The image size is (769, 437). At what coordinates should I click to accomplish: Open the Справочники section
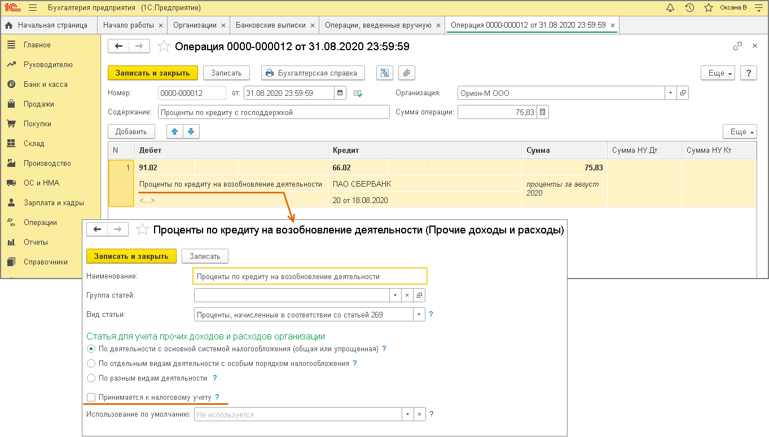46,262
